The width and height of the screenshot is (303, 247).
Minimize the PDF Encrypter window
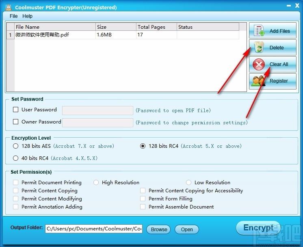tap(289, 6)
